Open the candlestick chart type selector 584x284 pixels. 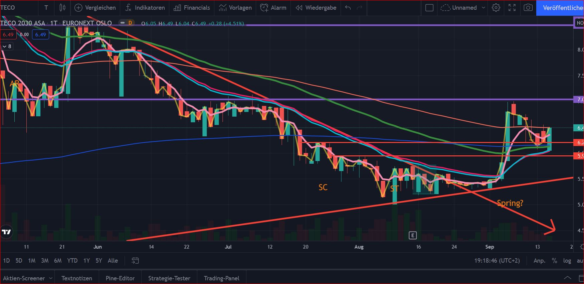[62, 8]
